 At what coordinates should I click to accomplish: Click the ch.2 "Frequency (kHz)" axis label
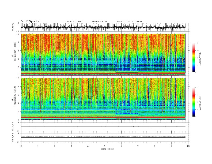(15, 96)
